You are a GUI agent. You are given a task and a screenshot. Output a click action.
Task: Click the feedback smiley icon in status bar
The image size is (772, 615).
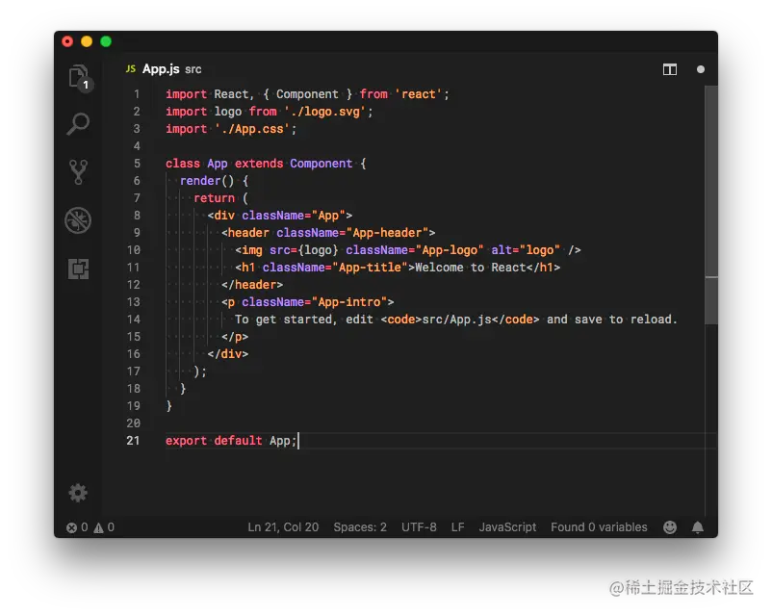[670, 527]
